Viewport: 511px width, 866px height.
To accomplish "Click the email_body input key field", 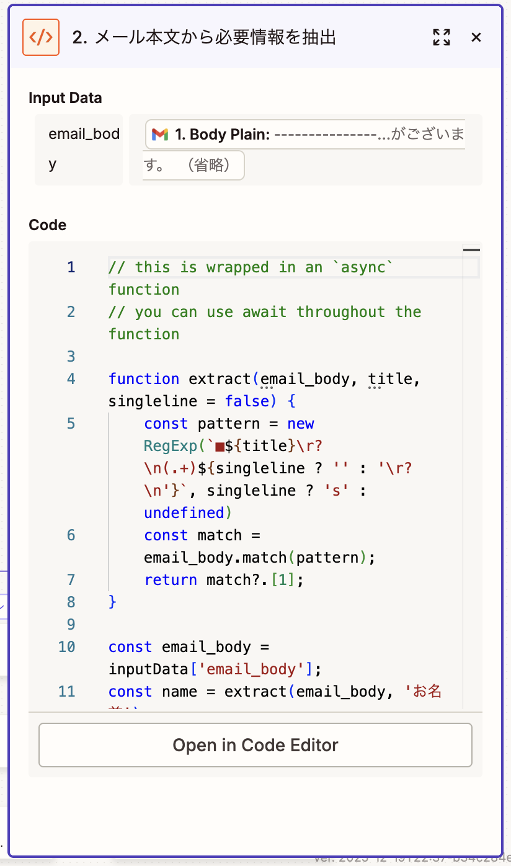I will tap(79, 150).
